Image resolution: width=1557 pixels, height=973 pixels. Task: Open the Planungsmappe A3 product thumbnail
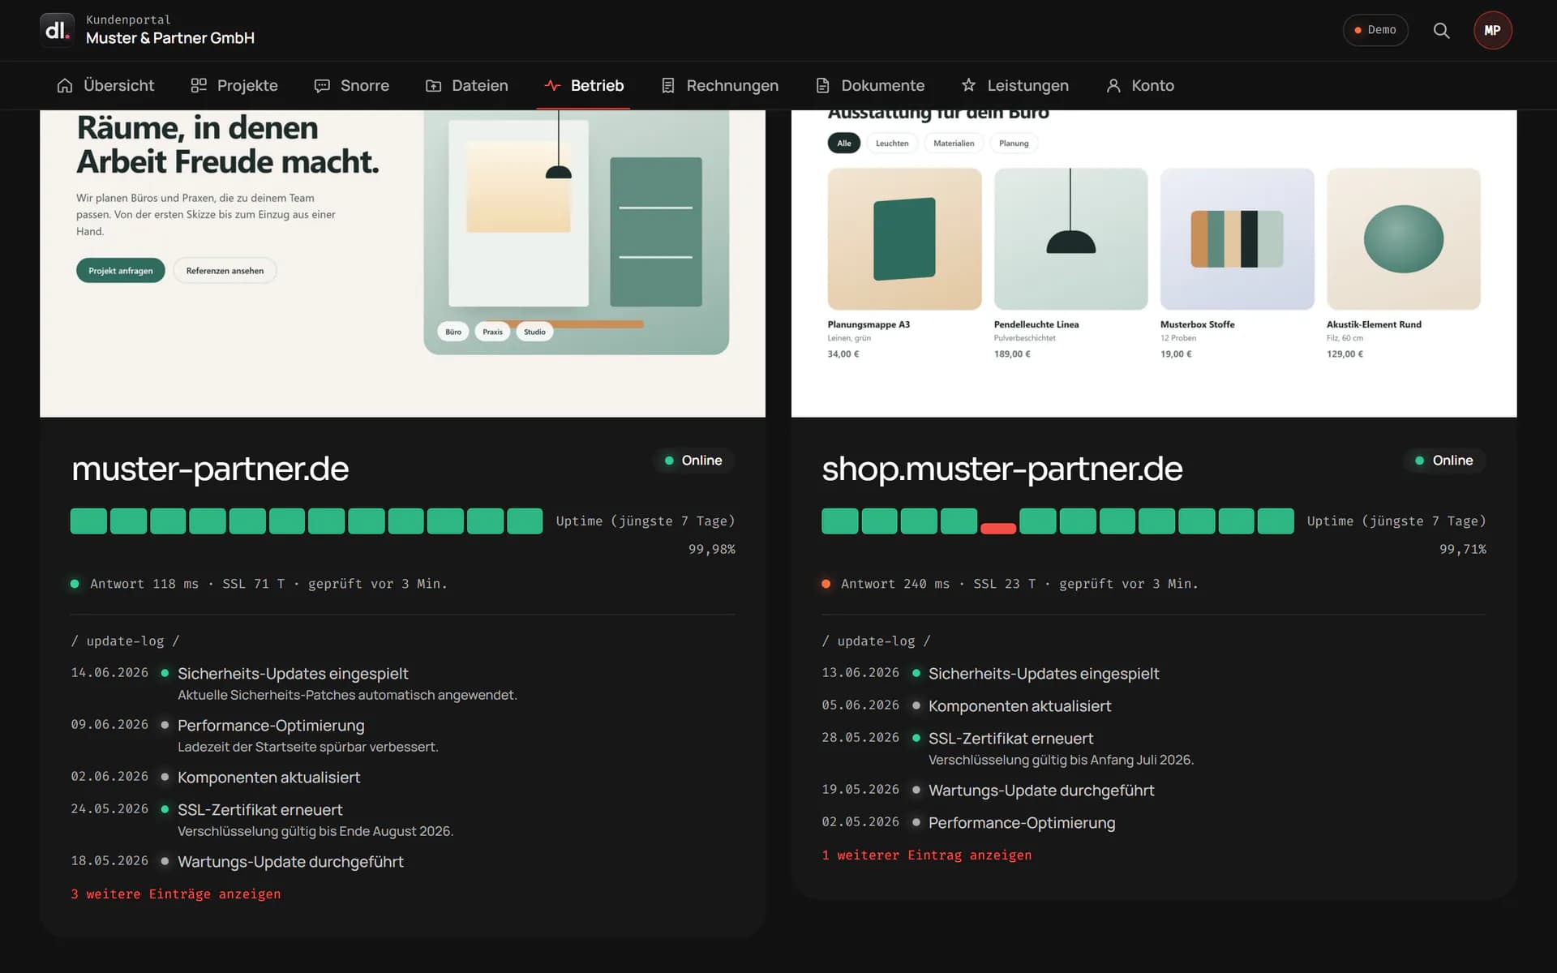click(x=904, y=239)
